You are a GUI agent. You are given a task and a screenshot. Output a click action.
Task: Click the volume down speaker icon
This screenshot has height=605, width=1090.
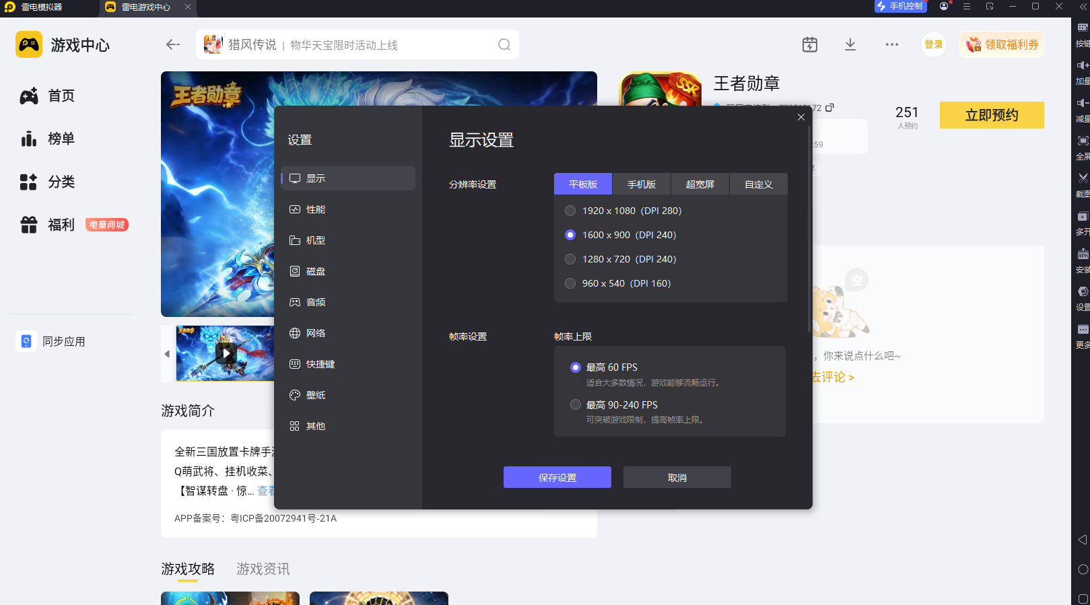point(1083,103)
